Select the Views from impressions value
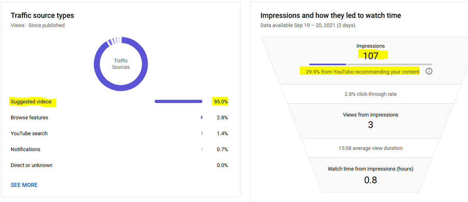The width and height of the screenshot is (468, 202). pyautogui.click(x=371, y=125)
